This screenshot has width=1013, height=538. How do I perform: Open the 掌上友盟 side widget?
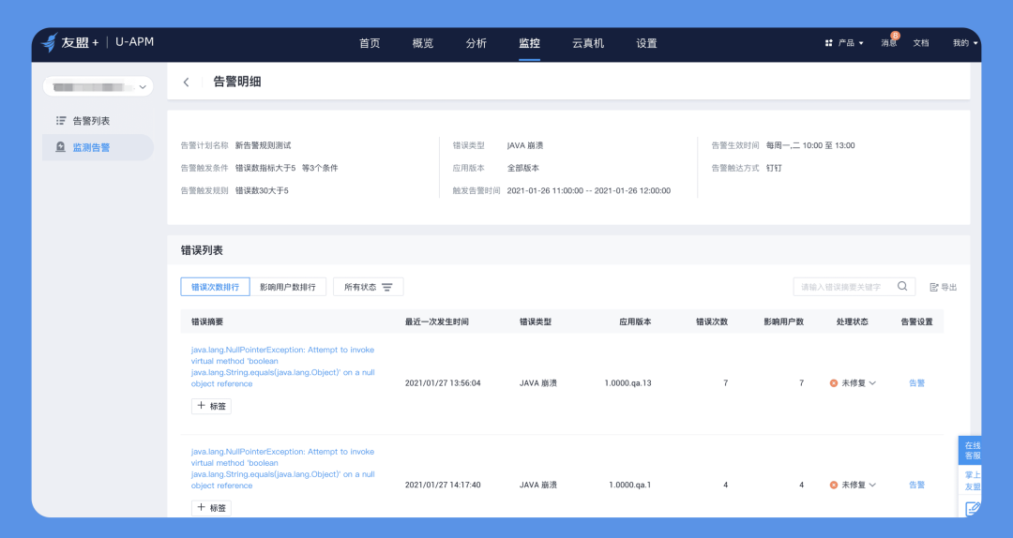[972, 481]
